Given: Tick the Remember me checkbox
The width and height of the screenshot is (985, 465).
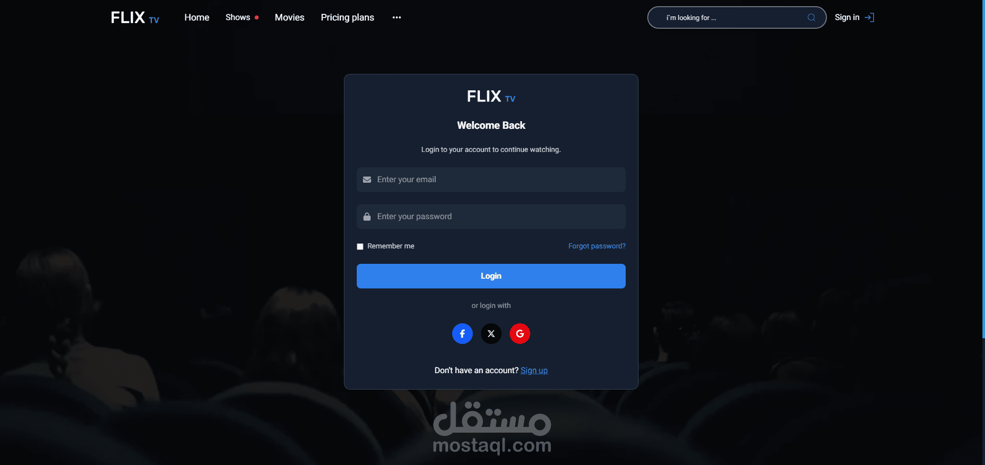Looking at the screenshot, I should click(360, 246).
